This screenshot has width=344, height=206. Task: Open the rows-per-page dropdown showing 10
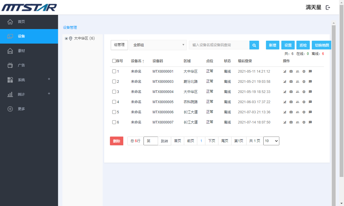[271, 141]
